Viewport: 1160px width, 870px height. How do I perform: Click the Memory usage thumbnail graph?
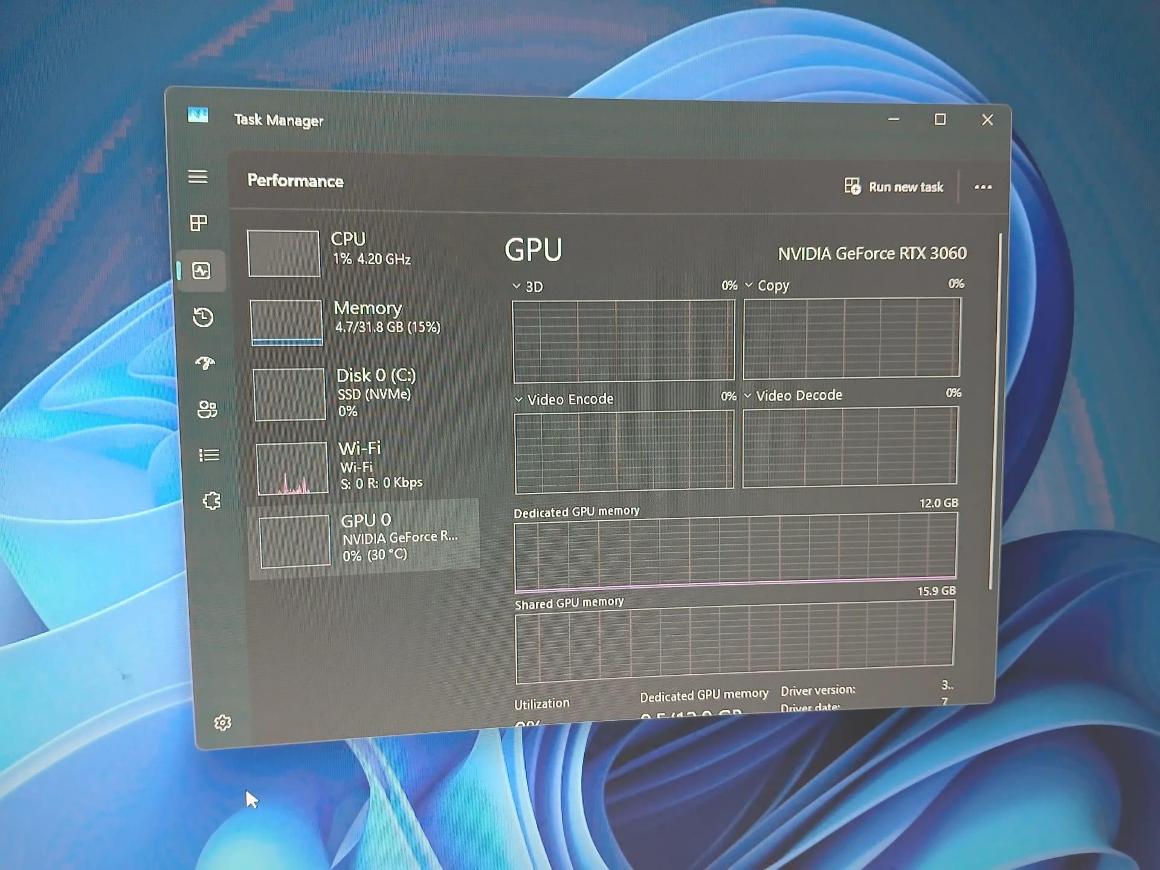point(286,323)
